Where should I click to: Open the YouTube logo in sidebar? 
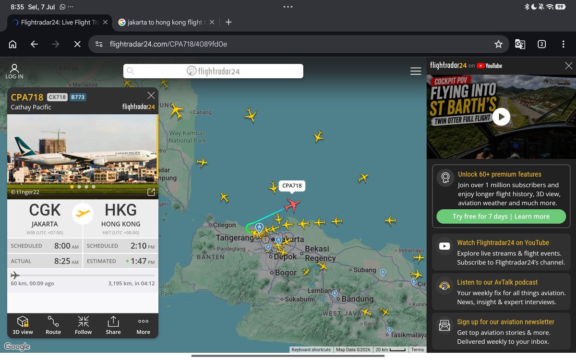[x=489, y=66]
